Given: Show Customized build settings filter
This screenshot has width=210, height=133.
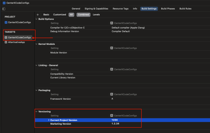Looking at the screenshot, I should click(60, 14).
